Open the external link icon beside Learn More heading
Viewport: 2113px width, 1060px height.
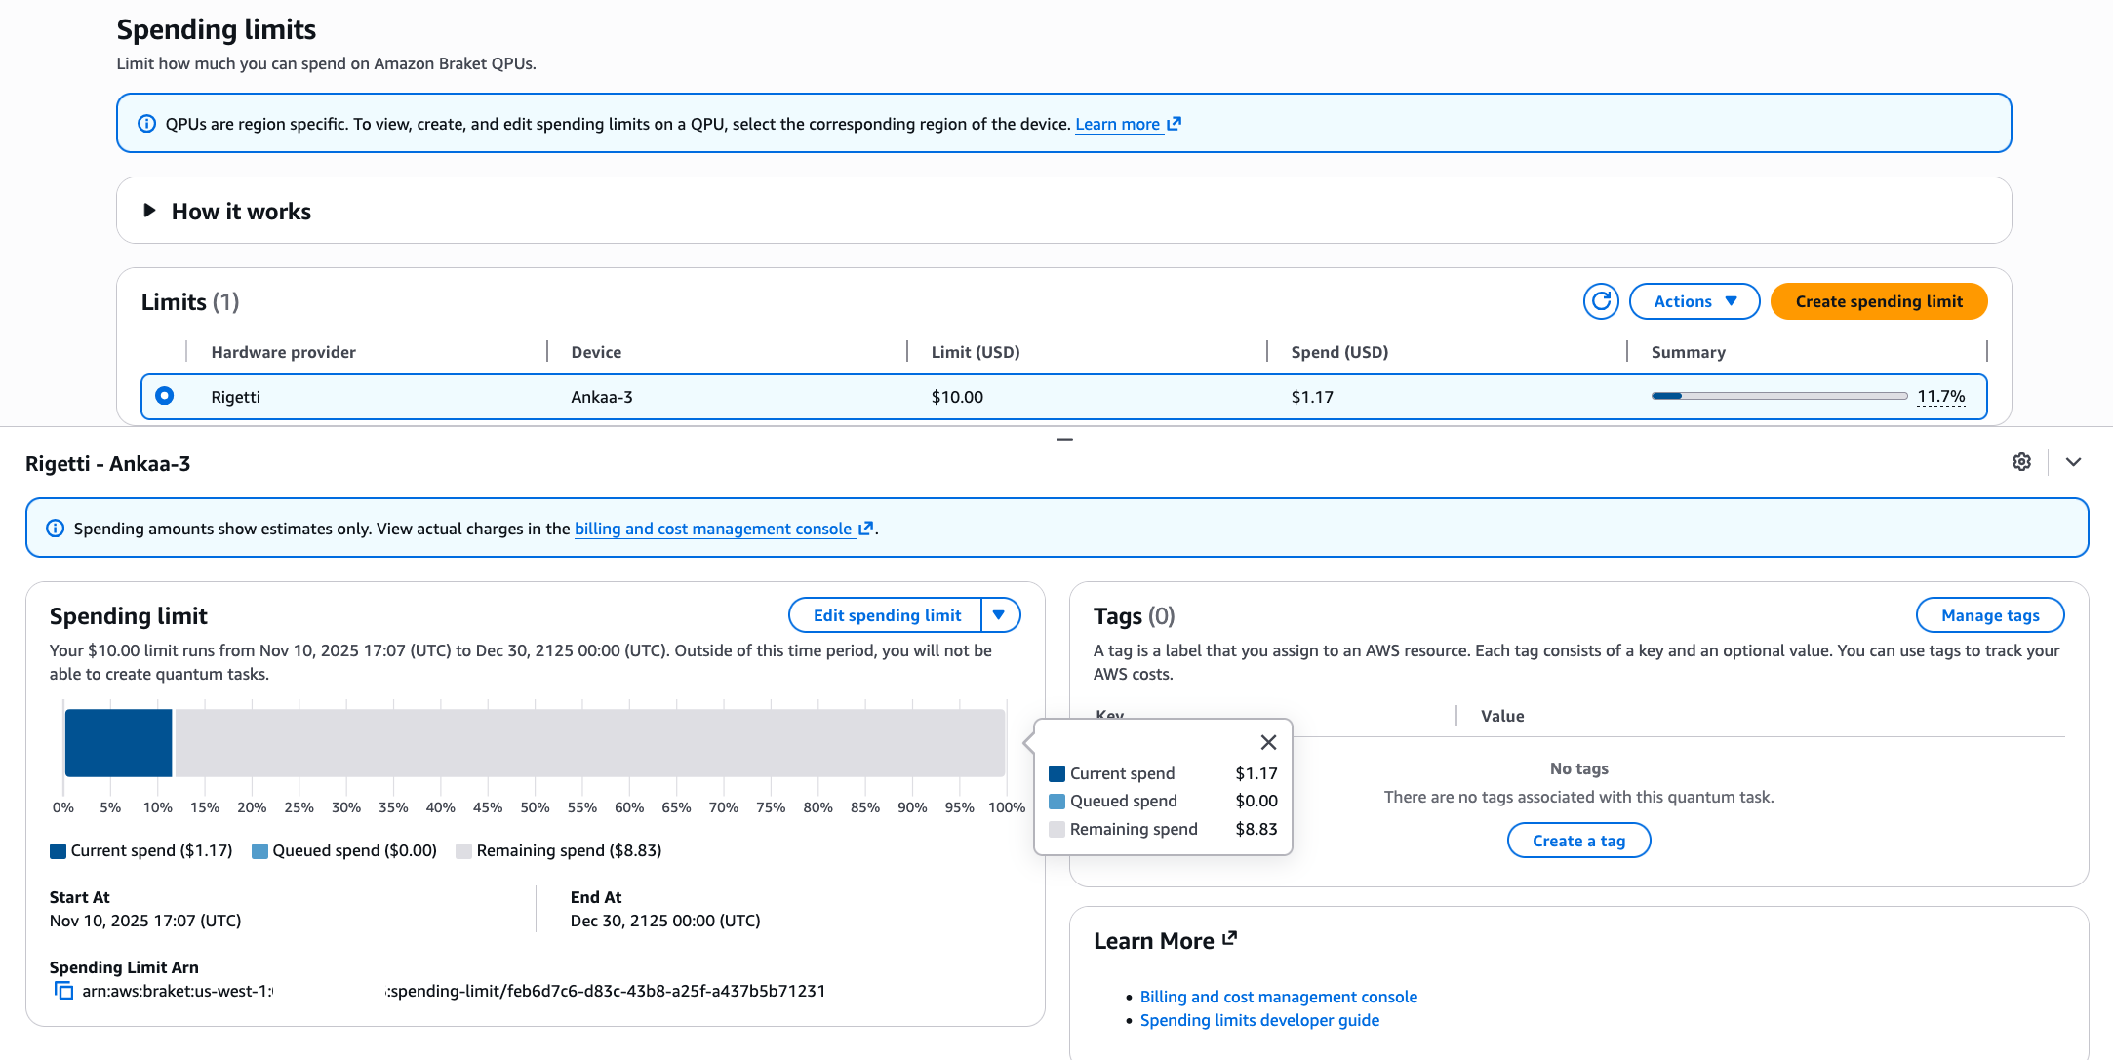[1230, 938]
